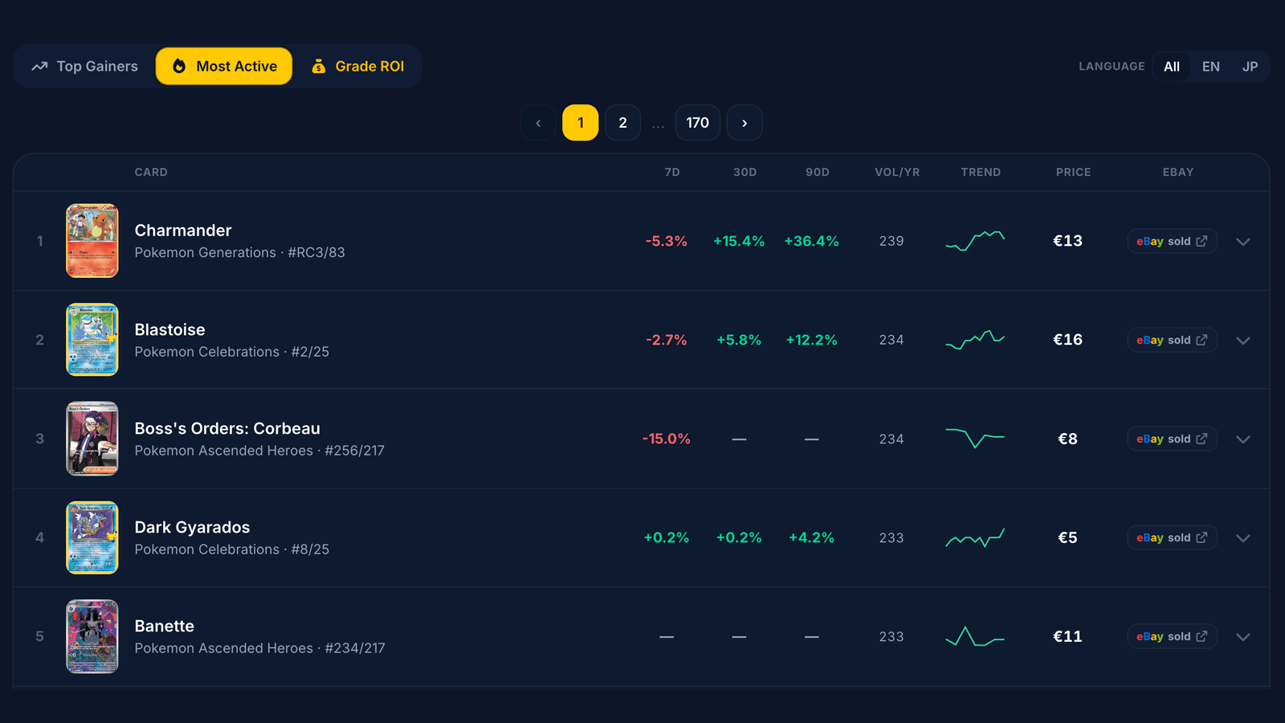Open eBay sold listings for Dark Gyarados
Image resolution: width=1285 pixels, height=723 pixels.
point(1172,537)
